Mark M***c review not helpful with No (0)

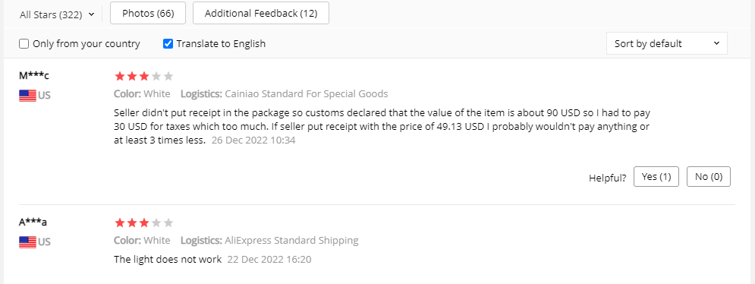click(x=709, y=176)
